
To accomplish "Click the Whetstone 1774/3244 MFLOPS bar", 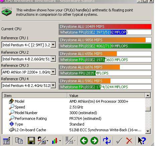I will pyautogui.click(x=105, y=87).
